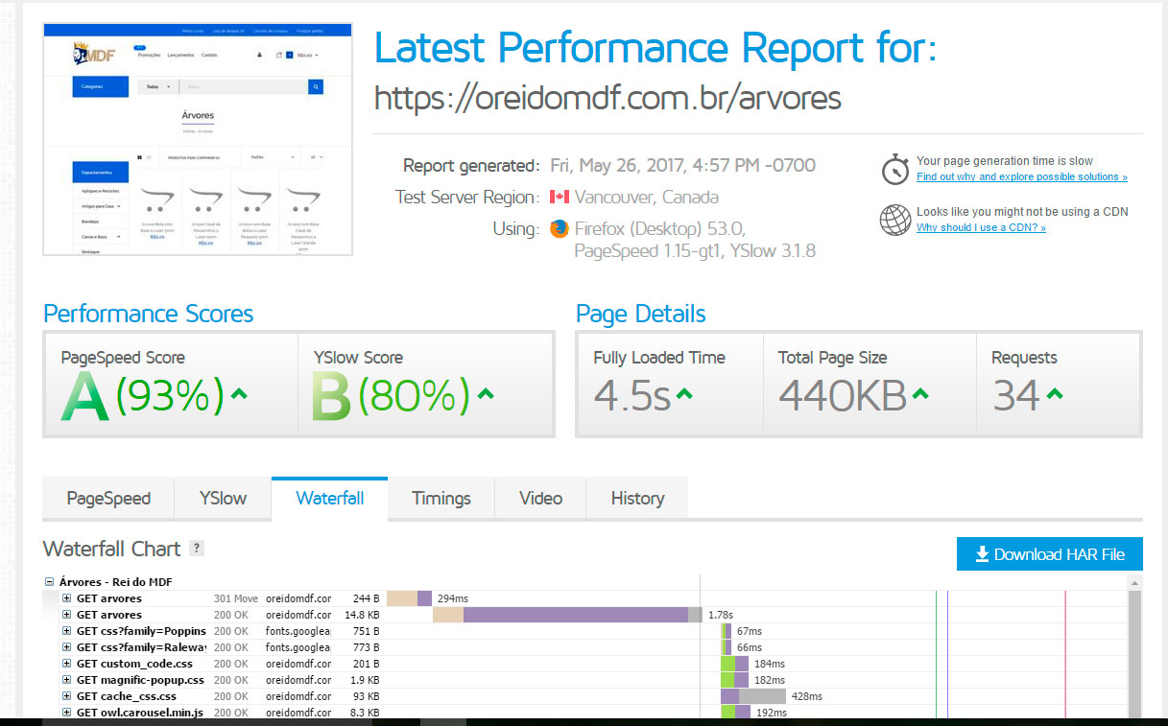Expand the GET arvores 301 request row
Image resolution: width=1168 pixels, height=726 pixels.
pyautogui.click(x=67, y=598)
